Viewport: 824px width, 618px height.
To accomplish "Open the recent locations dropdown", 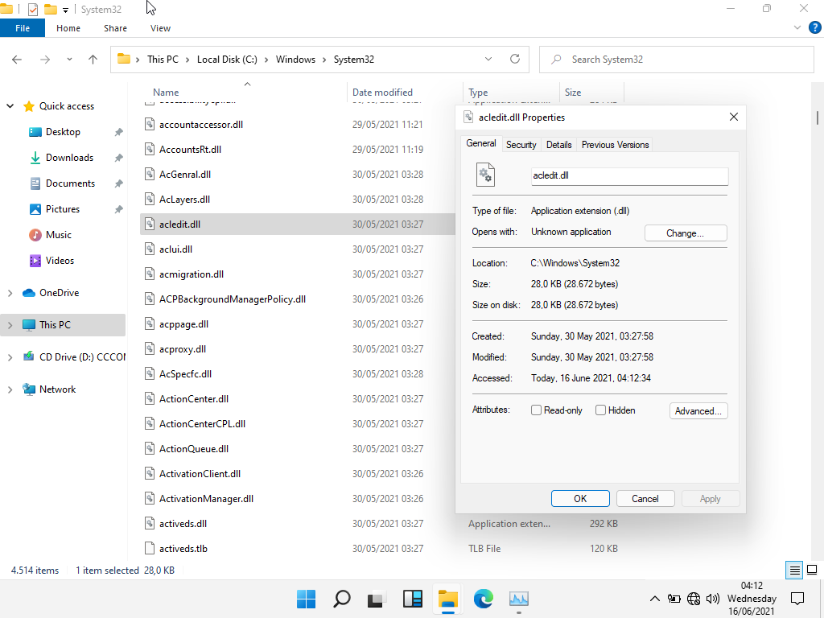I will pyautogui.click(x=69, y=60).
